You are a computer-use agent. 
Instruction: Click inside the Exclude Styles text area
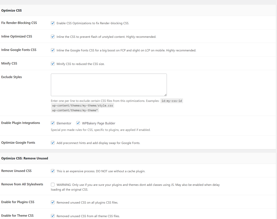(x=108, y=85)
